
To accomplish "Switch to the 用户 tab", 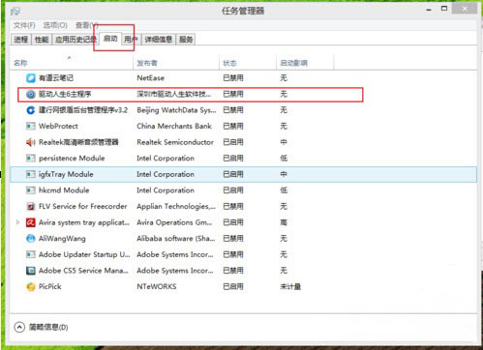I will coord(131,40).
